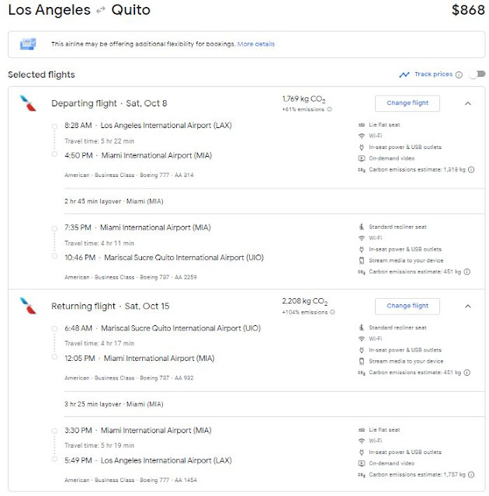Viewport: 489px width, 496px height.
Task: Click the $868 total price
Action: (x=467, y=11)
